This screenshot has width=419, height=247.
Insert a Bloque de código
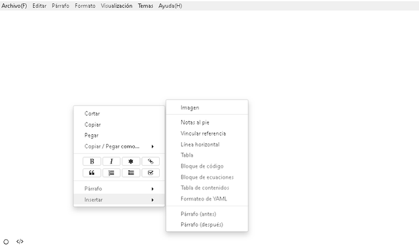tap(207, 166)
